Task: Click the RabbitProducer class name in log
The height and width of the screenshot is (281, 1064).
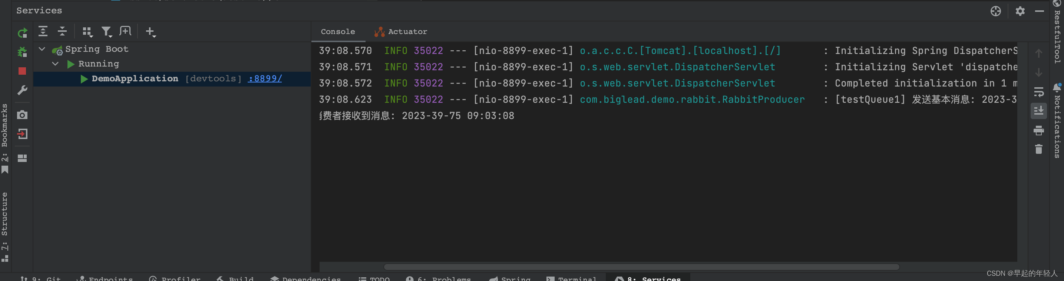Action: 763,100
